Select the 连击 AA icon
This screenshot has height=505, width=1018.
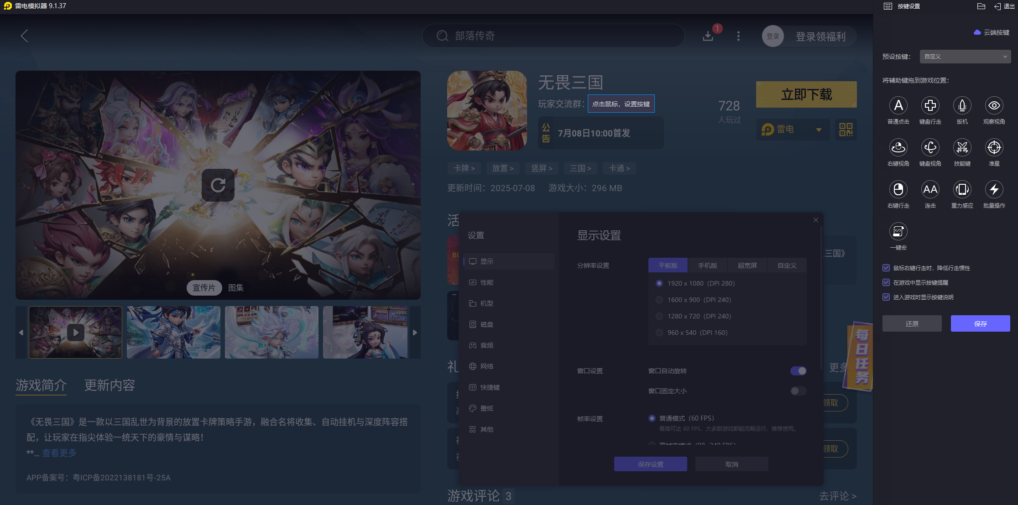[930, 189]
